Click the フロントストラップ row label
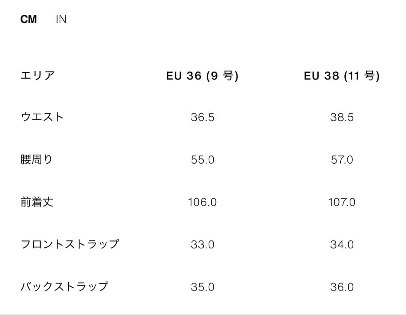The height and width of the screenshot is (315, 406). 71,244
